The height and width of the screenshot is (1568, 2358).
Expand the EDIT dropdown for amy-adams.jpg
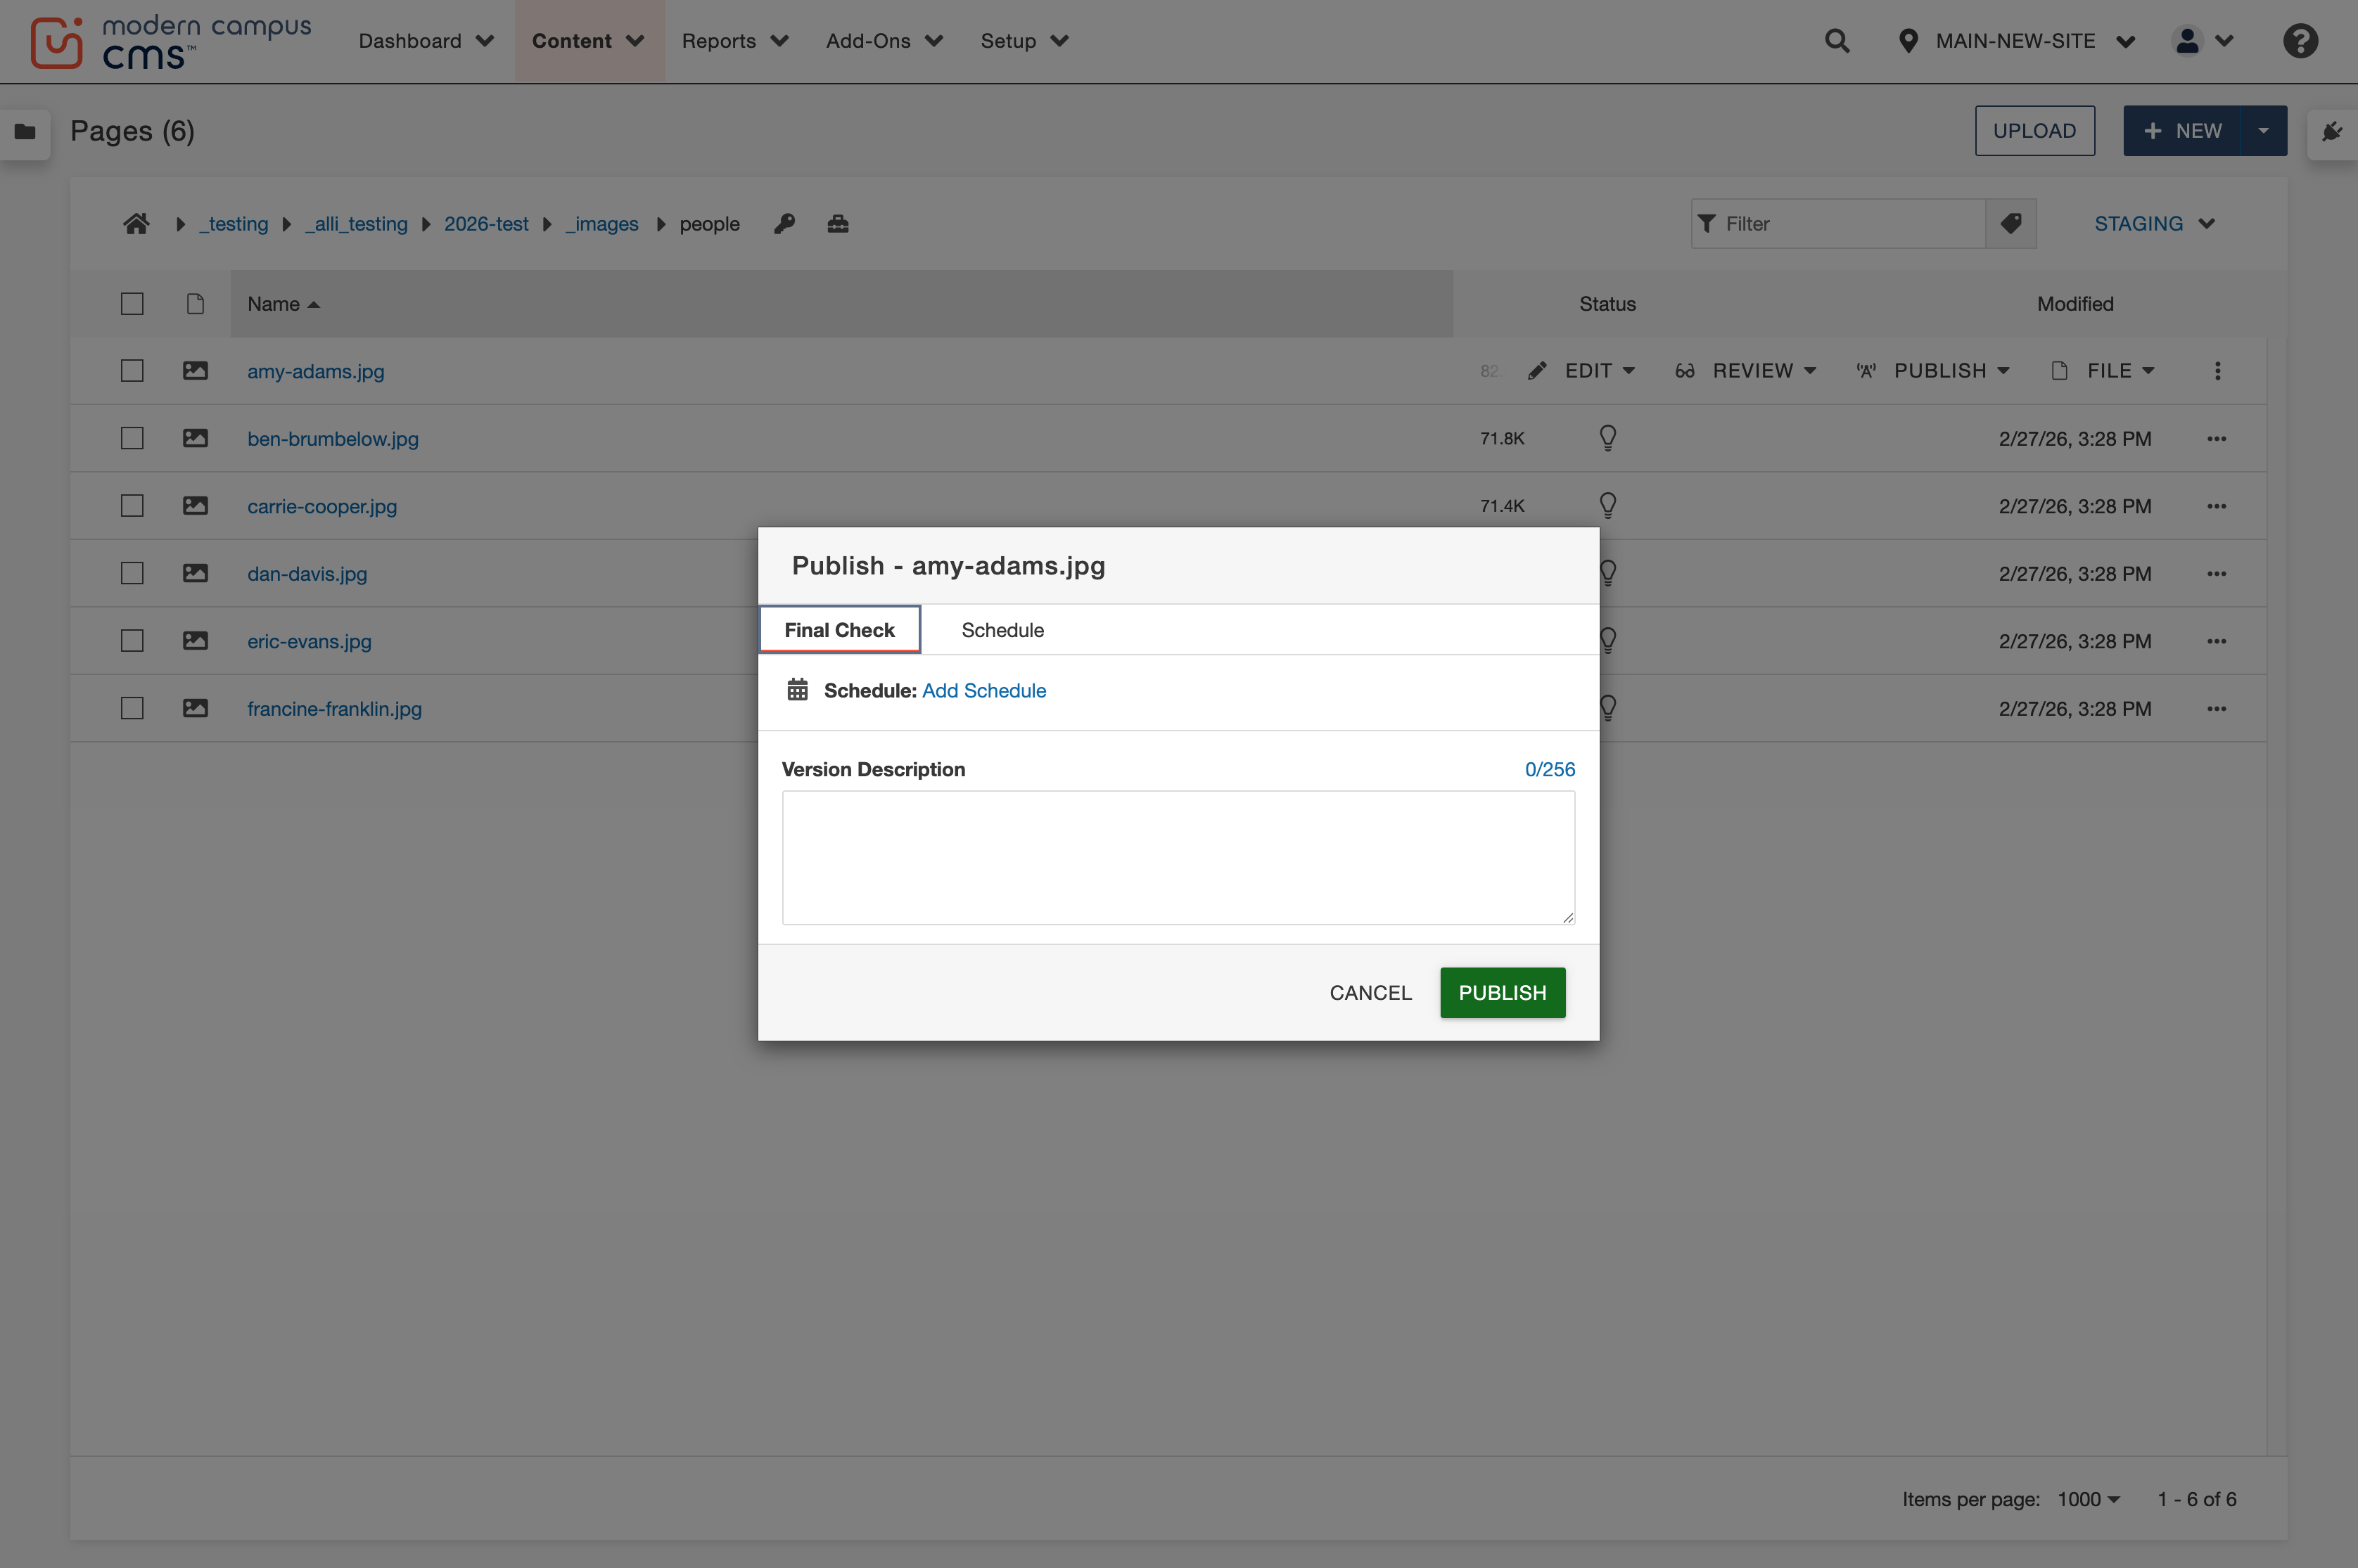pyautogui.click(x=1583, y=371)
